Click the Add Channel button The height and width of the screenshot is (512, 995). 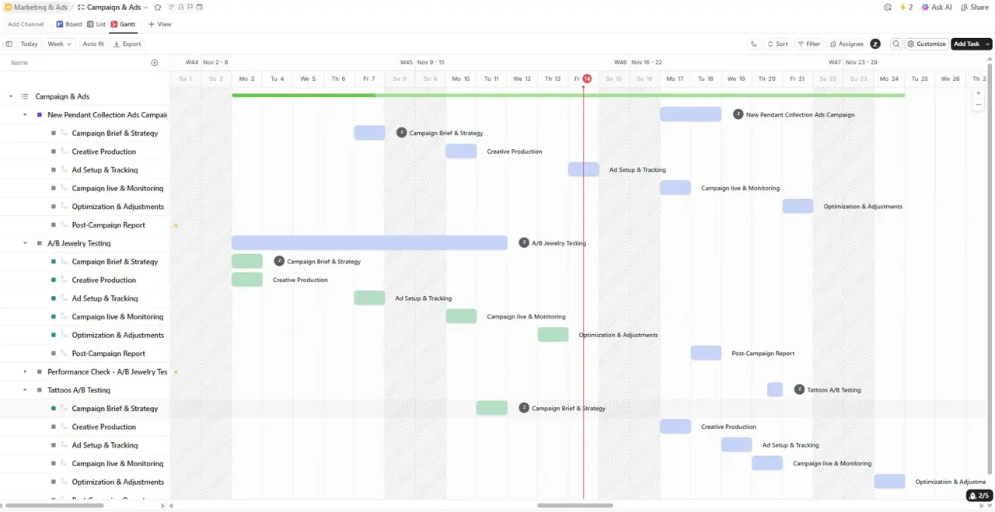(26, 24)
